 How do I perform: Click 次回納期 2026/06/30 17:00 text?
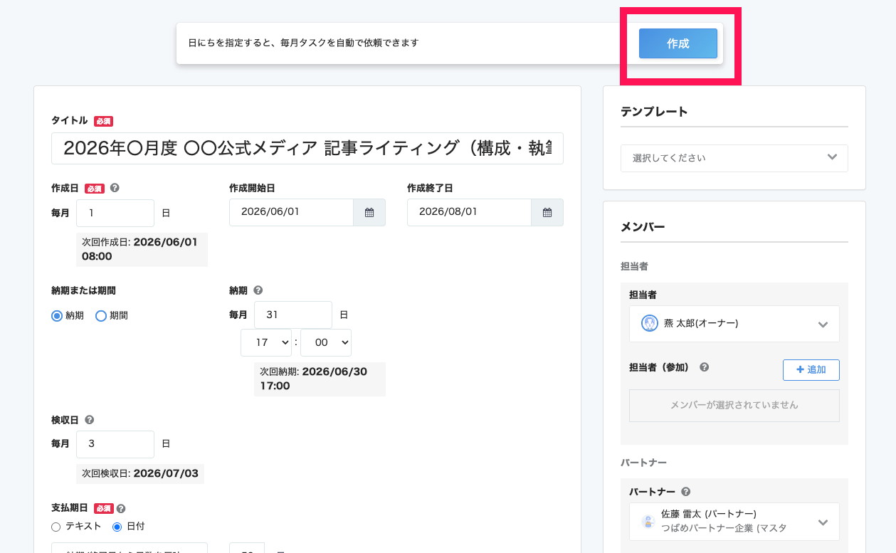pos(320,379)
